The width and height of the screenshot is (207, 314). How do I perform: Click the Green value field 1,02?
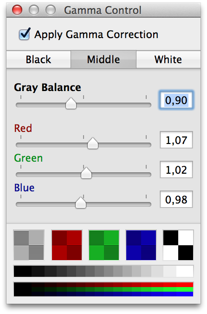[x=176, y=170]
